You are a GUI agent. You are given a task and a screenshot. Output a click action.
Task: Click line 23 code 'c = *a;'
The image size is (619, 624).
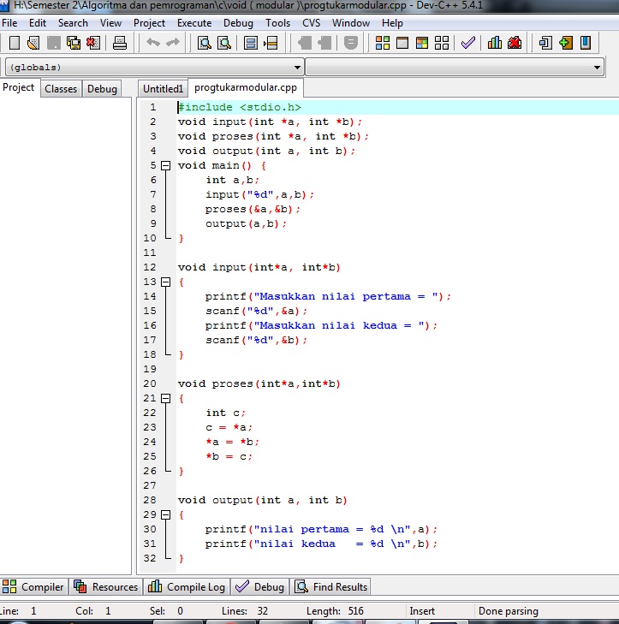[229, 427]
